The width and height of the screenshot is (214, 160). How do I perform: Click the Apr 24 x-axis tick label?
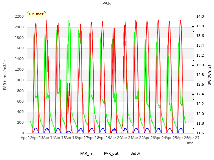click(160, 138)
